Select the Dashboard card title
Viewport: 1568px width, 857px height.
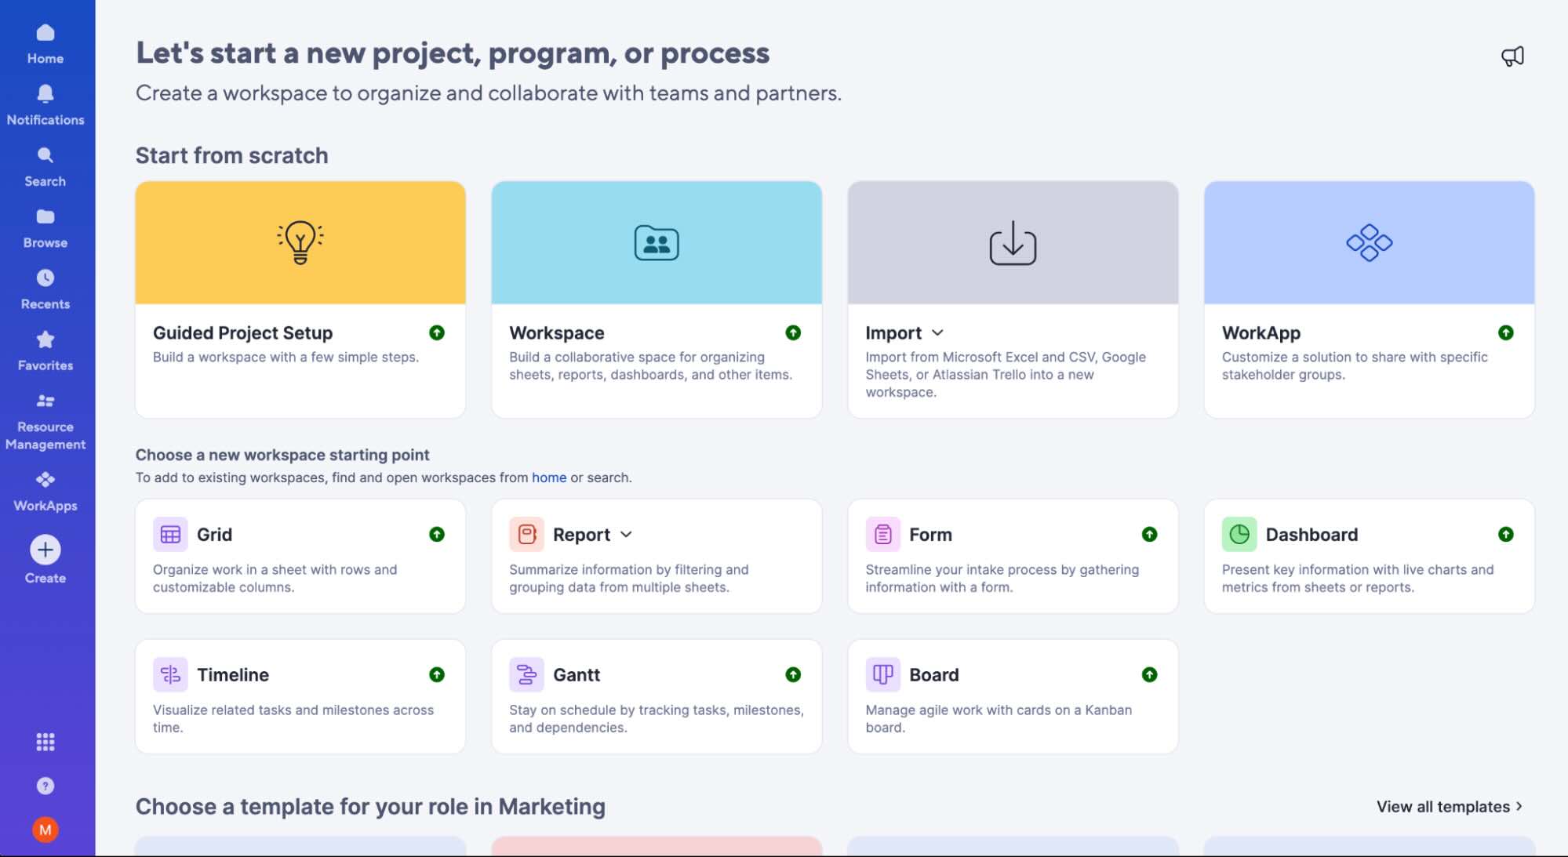click(x=1312, y=535)
